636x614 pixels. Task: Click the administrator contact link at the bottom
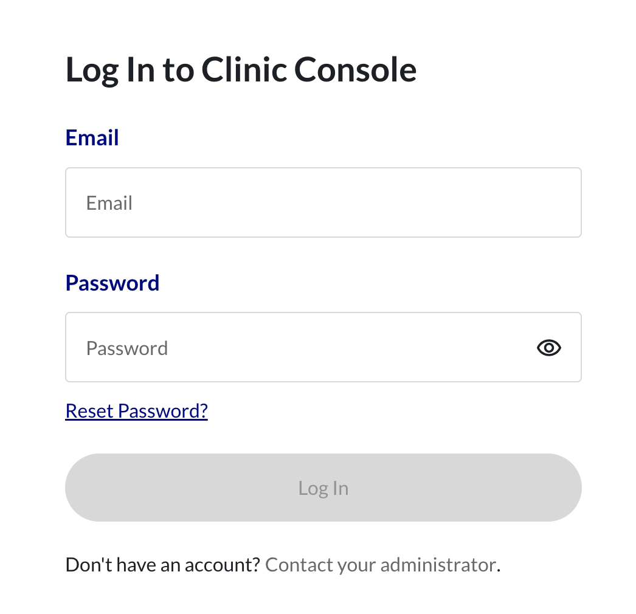tap(381, 565)
